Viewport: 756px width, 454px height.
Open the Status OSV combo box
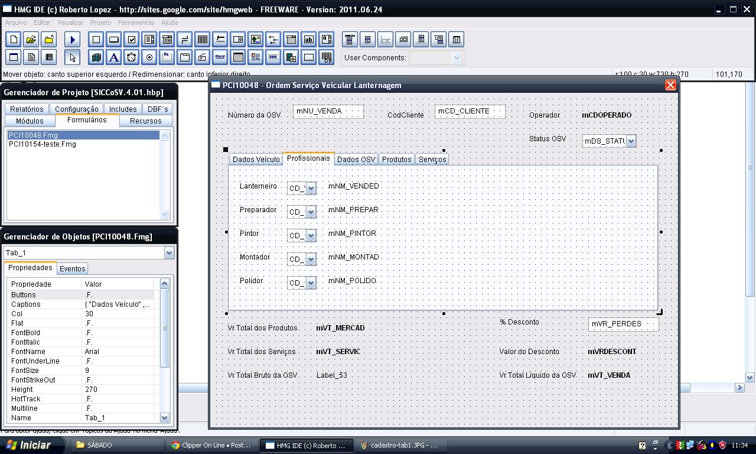click(x=631, y=141)
